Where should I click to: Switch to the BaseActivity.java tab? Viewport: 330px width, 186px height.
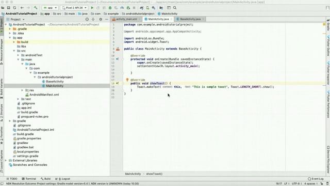[x=190, y=19]
